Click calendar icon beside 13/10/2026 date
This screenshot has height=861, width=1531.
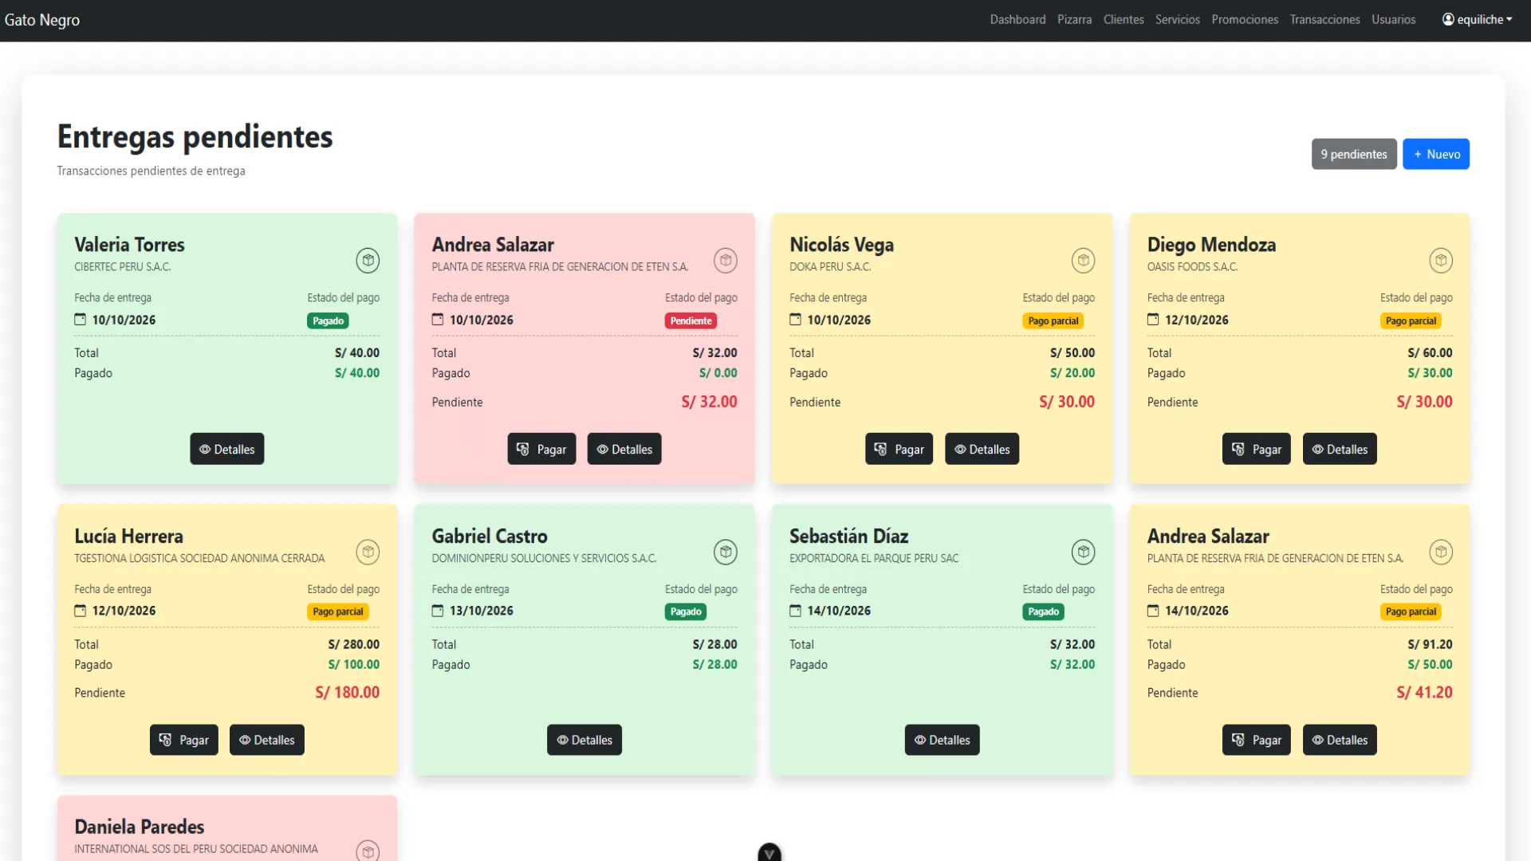tap(438, 611)
